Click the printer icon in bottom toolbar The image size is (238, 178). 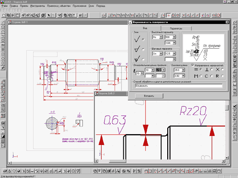pyautogui.click(x=210, y=171)
